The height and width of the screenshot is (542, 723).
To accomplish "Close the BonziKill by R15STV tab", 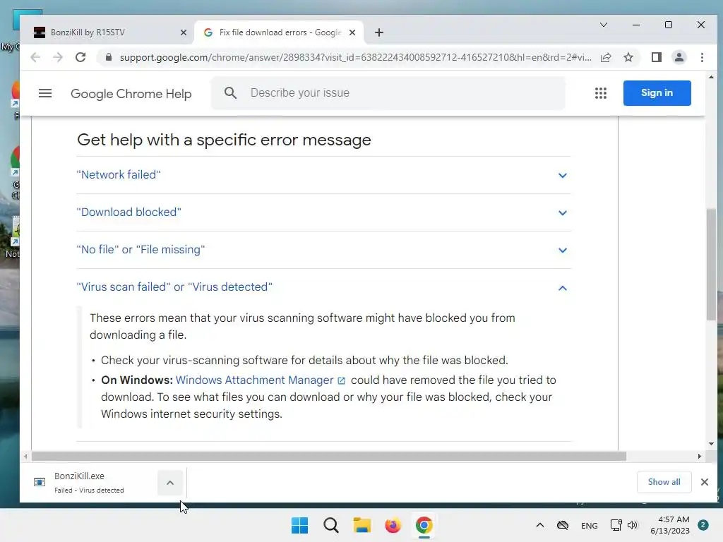I will (x=184, y=32).
